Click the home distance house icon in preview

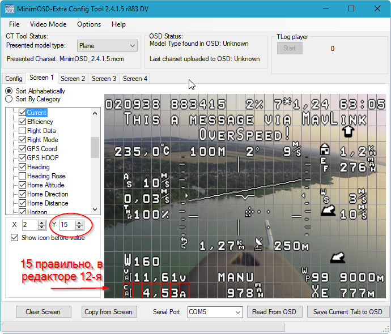click(325, 148)
